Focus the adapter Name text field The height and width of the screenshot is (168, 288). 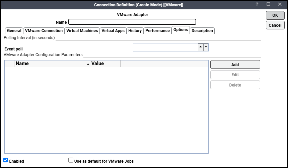[132, 22]
